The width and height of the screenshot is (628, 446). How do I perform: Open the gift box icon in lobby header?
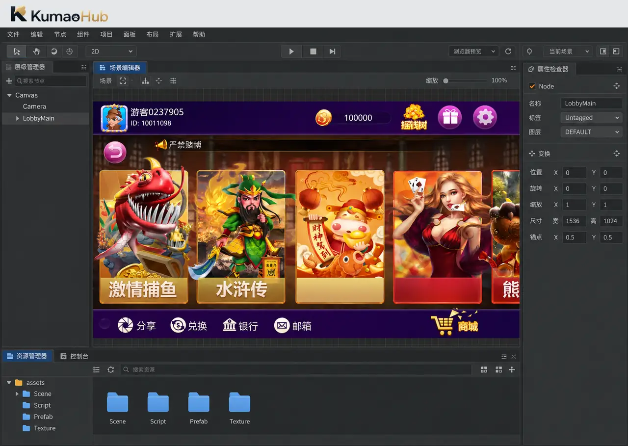point(449,117)
